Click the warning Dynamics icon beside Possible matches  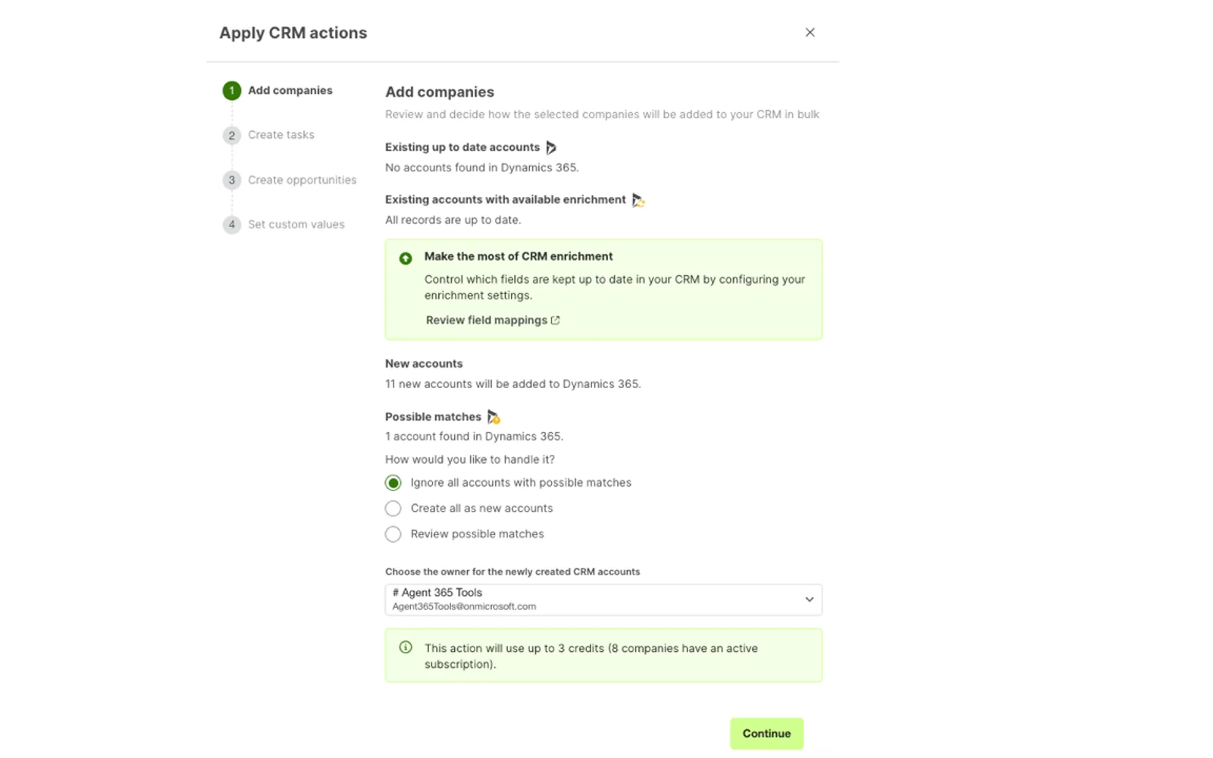point(494,417)
